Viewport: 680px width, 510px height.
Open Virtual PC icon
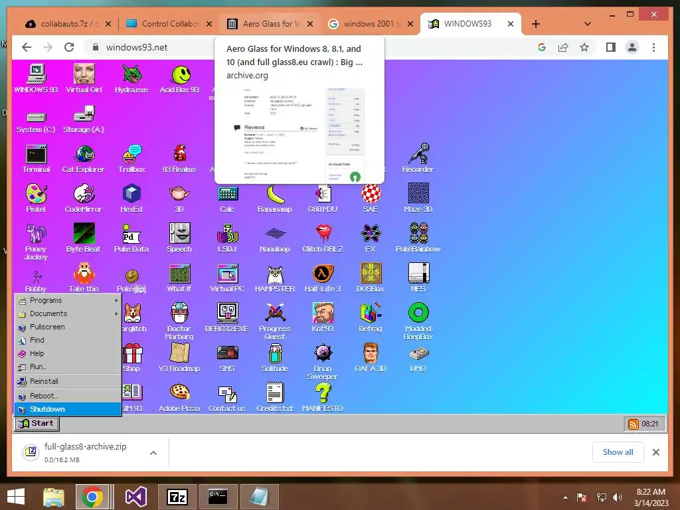pyautogui.click(x=227, y=278)
